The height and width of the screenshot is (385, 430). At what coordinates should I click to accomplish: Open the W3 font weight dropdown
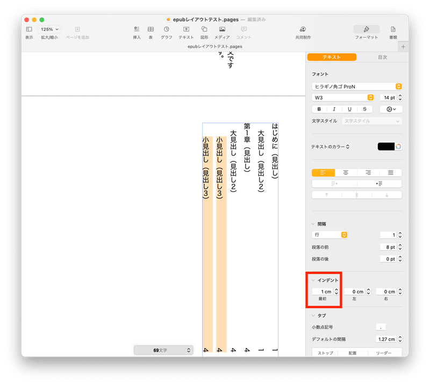[343, 98]
